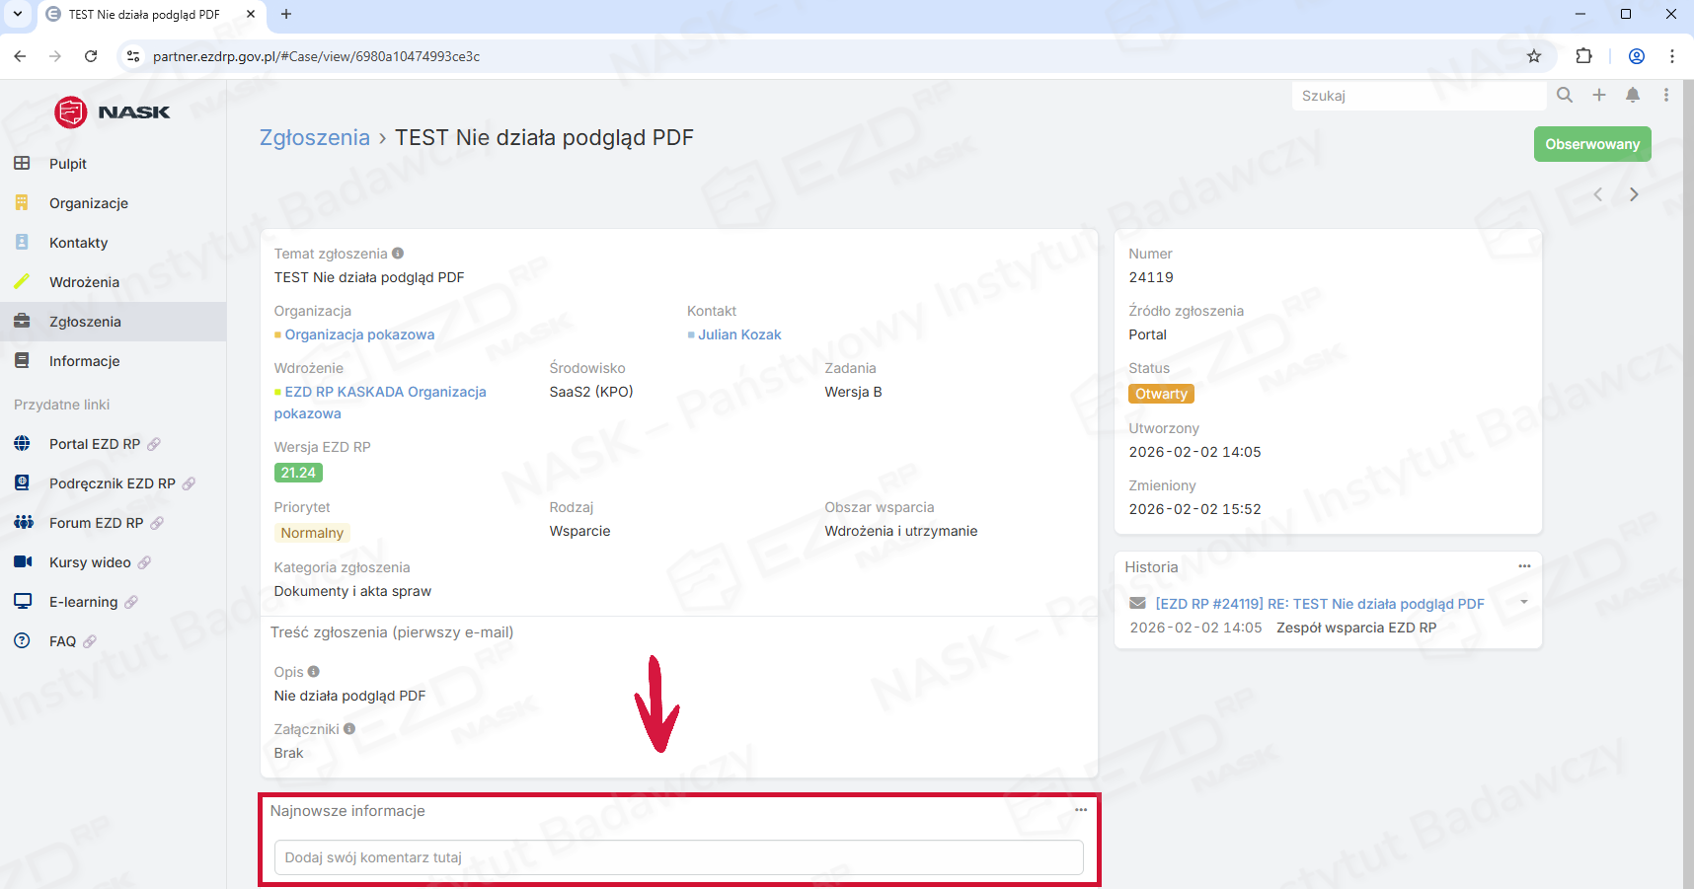The height and width of the screenshot is (889, 1694).
Task: Click the info icon next to Temat zgłoszenia
Action: (x=398, y=254)
